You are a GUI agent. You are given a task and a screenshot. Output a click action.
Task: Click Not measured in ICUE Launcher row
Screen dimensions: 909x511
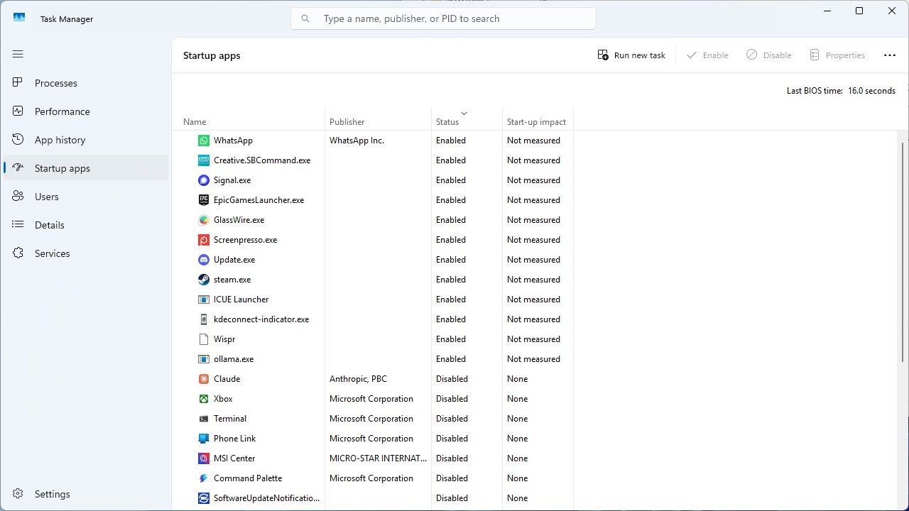click(x=533, y=300)
